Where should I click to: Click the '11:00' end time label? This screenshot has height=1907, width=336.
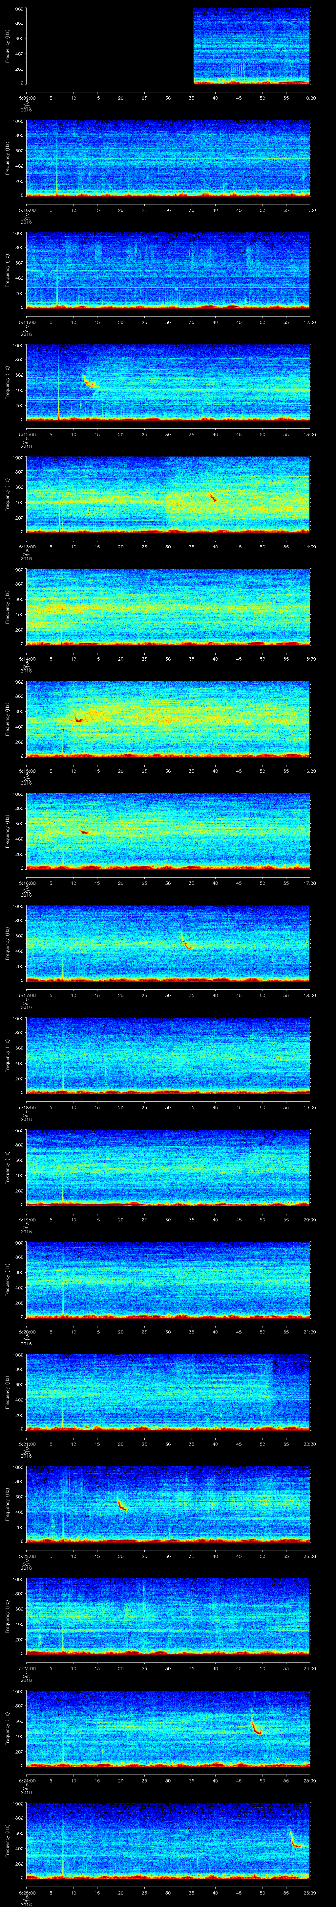click(309, 210)
